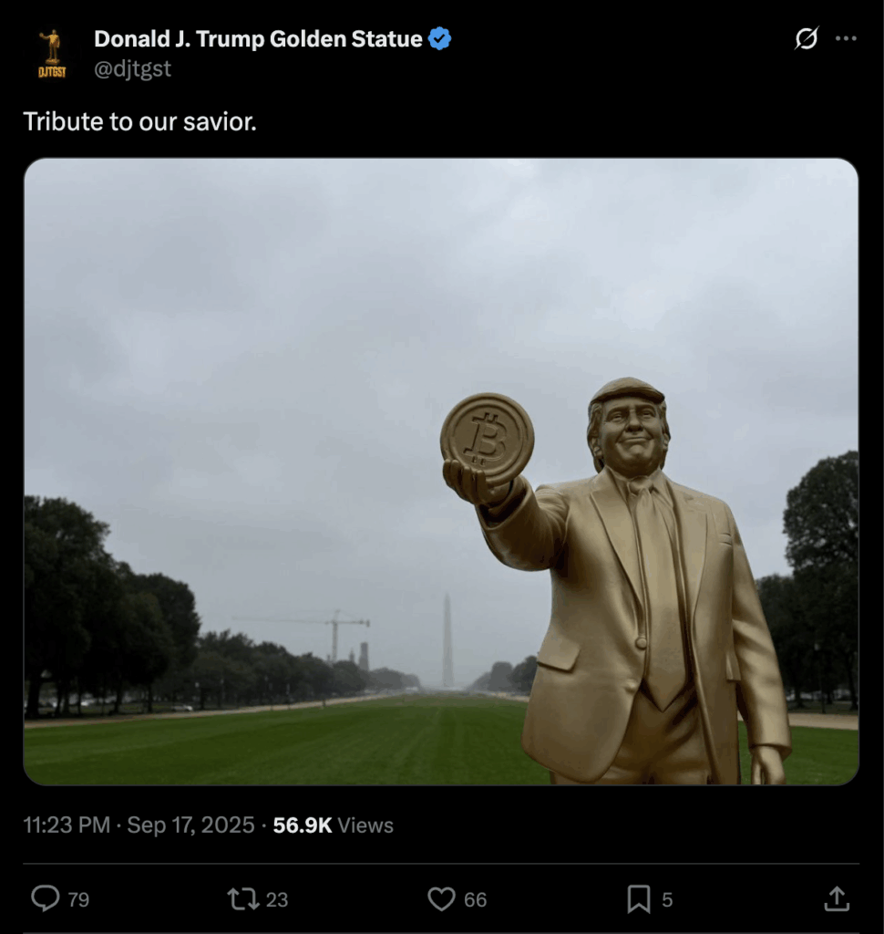Open the Donald J. Trump Golden Statue profile name
The image size is (884, 934).
258,39
